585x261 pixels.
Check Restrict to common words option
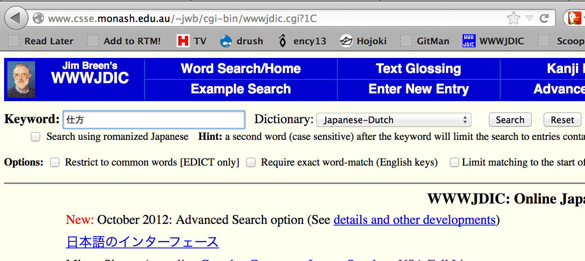55,163
